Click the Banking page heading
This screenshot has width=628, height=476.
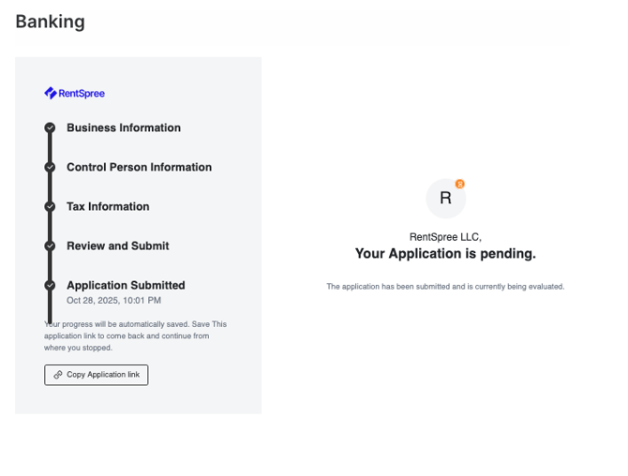50,22
